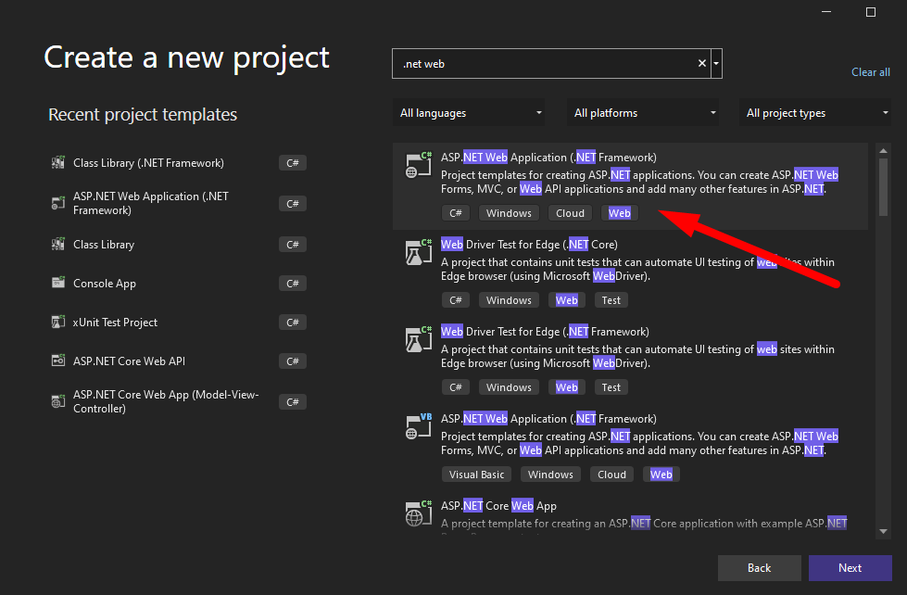Go back using the Back button

(x=759, y=568)
